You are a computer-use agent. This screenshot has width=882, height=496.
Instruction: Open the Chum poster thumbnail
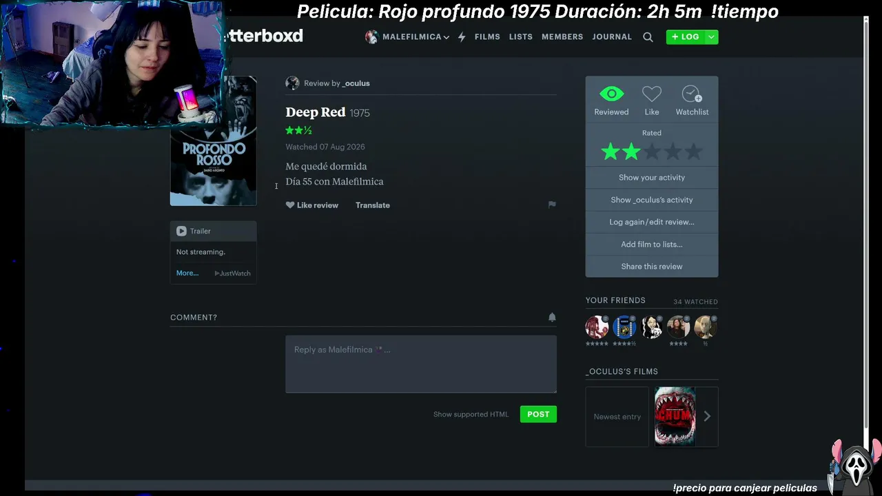675,417
